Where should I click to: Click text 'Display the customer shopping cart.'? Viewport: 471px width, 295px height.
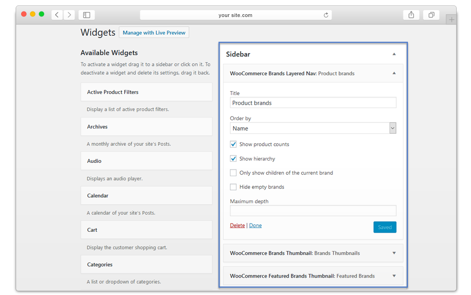click(127, 247)
